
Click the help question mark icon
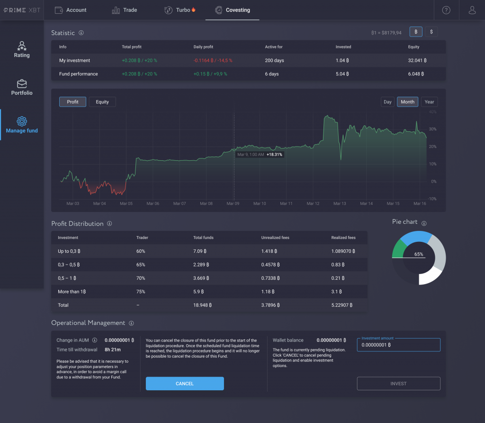tap(446, 9)
